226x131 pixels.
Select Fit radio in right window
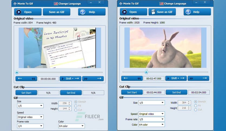tap(196, 106)
